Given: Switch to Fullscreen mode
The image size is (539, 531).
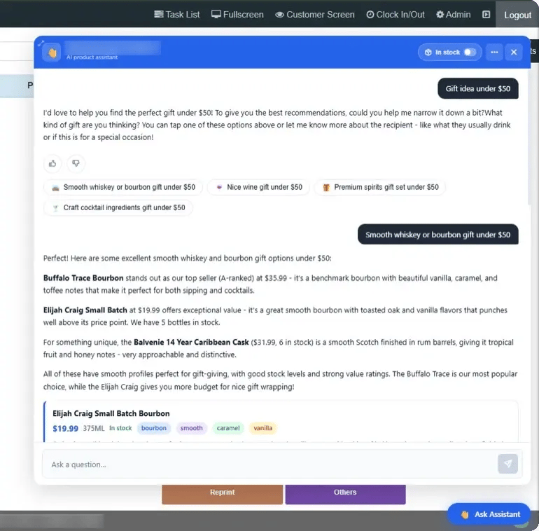Looking at the screenshot, I should [237, 15].
